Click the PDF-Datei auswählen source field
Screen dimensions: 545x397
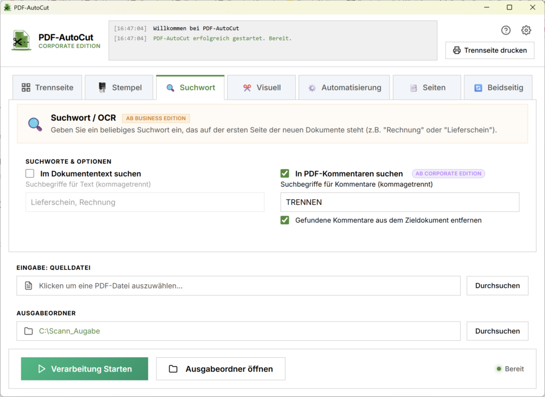238,285
